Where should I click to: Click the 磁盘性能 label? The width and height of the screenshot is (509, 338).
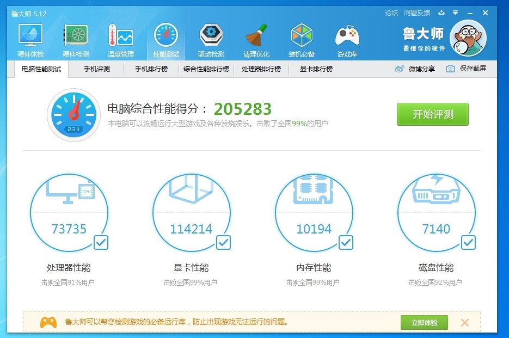click(436, 268)
